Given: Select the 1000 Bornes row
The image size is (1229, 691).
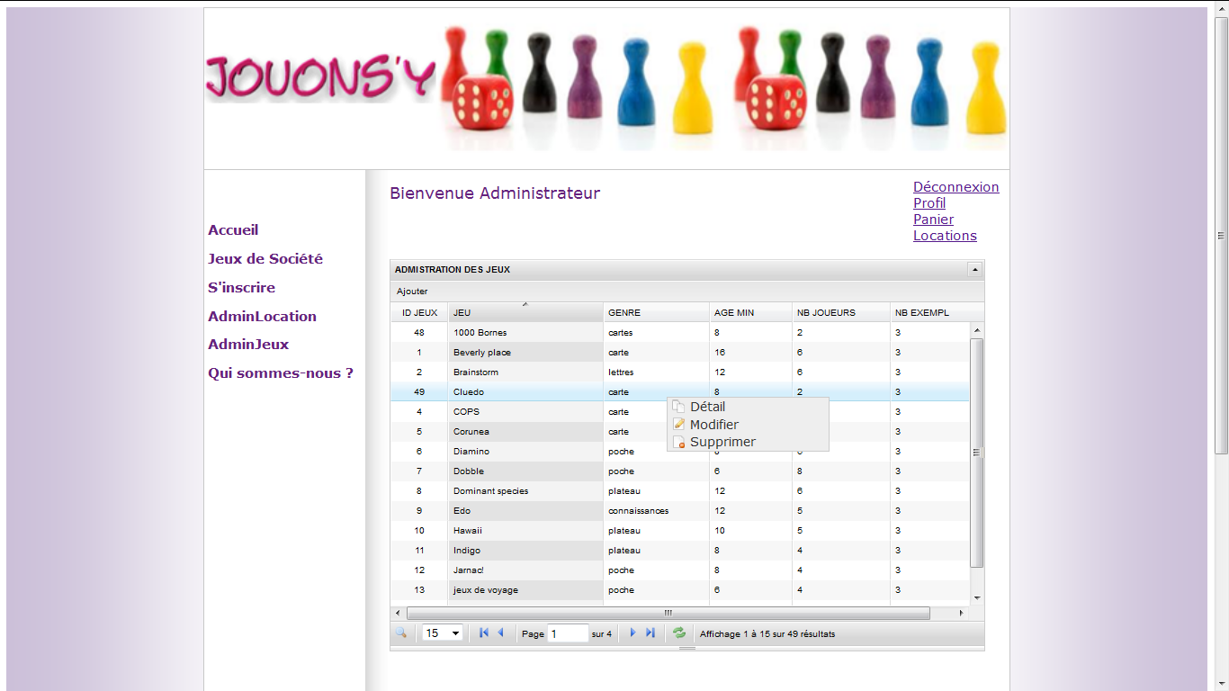Looking at the screenshot, I should [680, 333].
